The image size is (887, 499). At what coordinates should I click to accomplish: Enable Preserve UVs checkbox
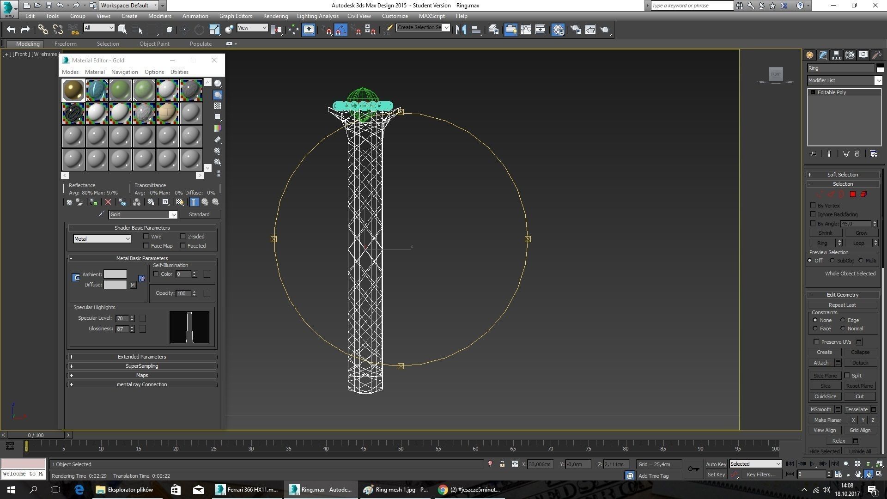816,341
